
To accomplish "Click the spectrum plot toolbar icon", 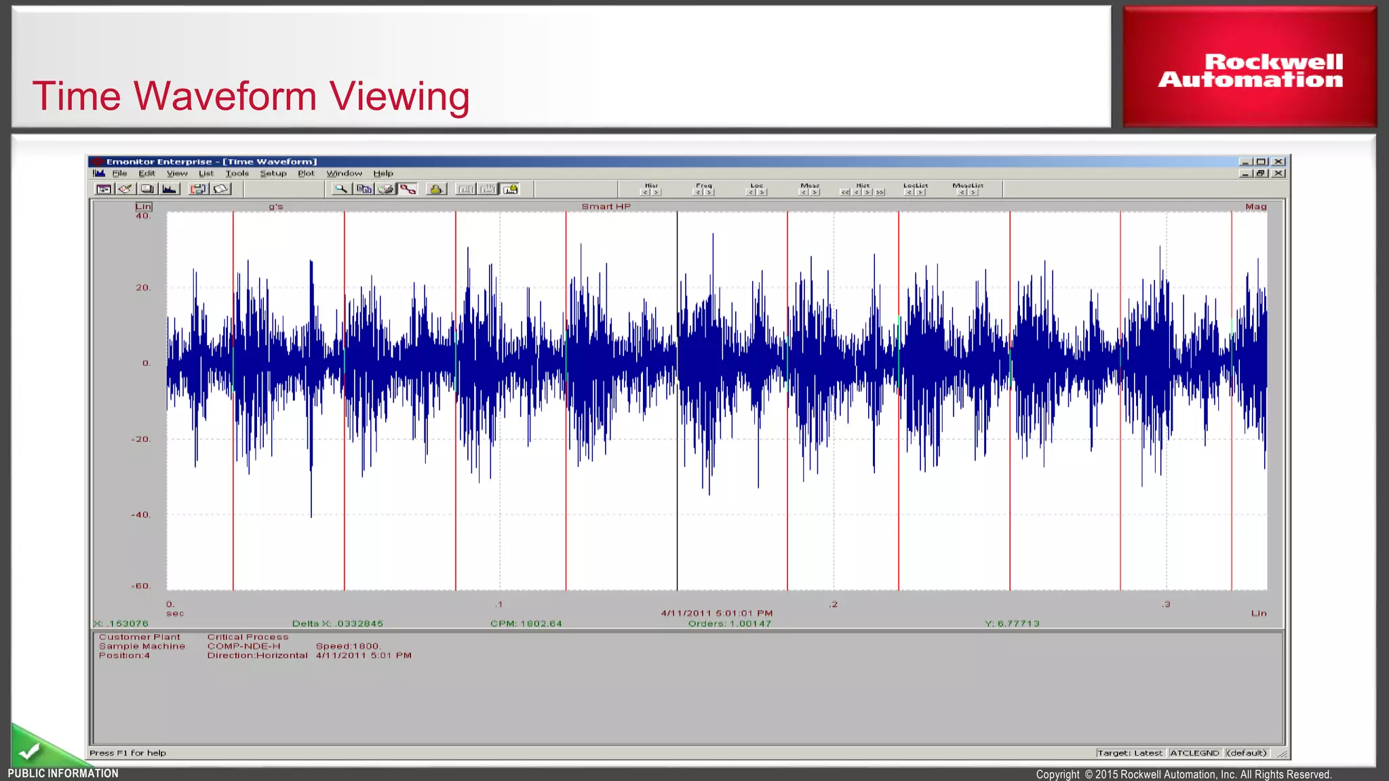I will pyautogui.click(x=170, y=189).
